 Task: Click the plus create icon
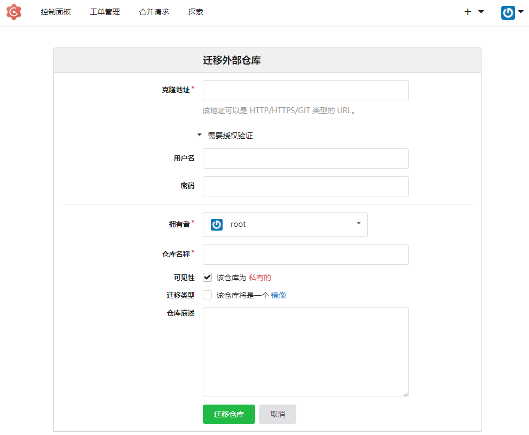[x=468, y=12]
